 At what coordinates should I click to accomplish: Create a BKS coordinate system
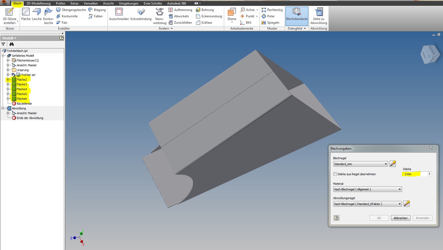[246, 23]
